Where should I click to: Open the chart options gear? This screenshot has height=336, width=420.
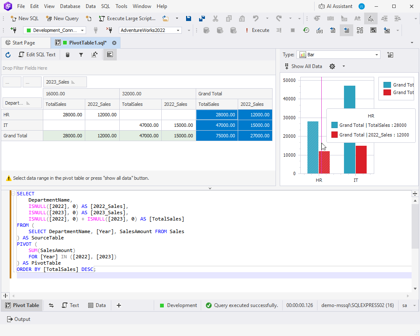coord(333,66)
